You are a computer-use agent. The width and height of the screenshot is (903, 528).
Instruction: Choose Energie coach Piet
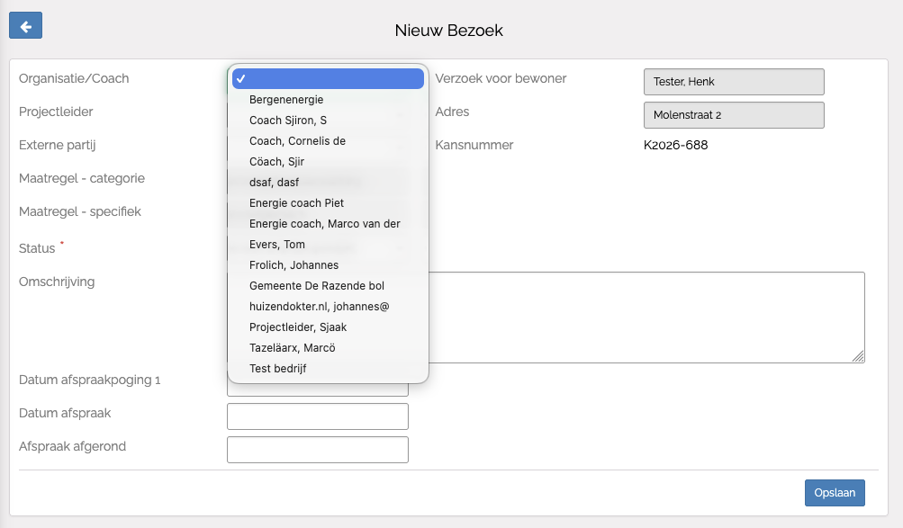[296, 203]
